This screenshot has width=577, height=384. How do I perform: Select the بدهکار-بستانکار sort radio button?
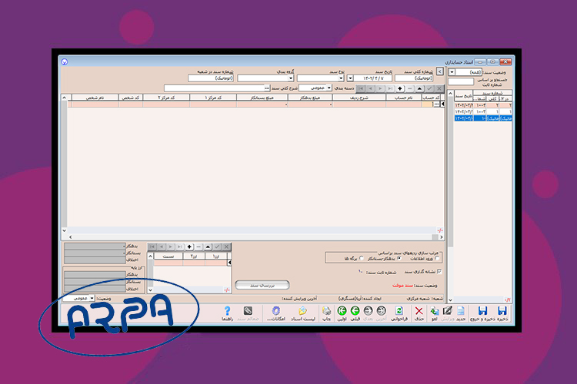(399, 258)
